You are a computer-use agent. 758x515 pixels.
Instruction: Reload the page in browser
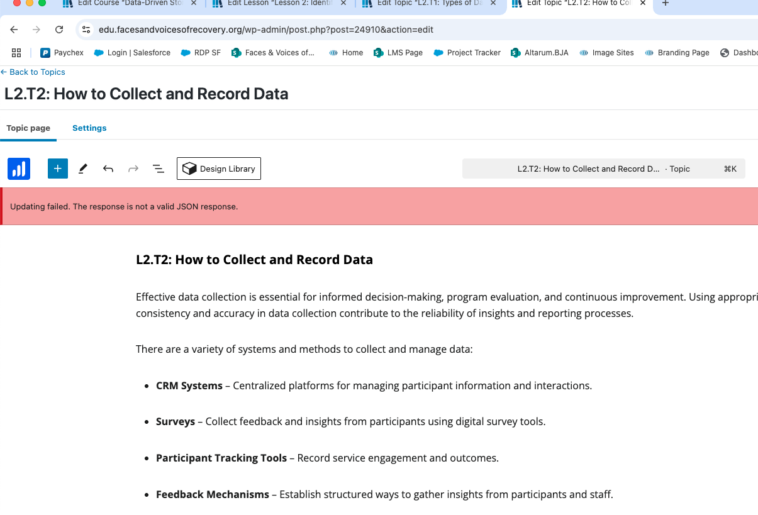coord(59,30)
